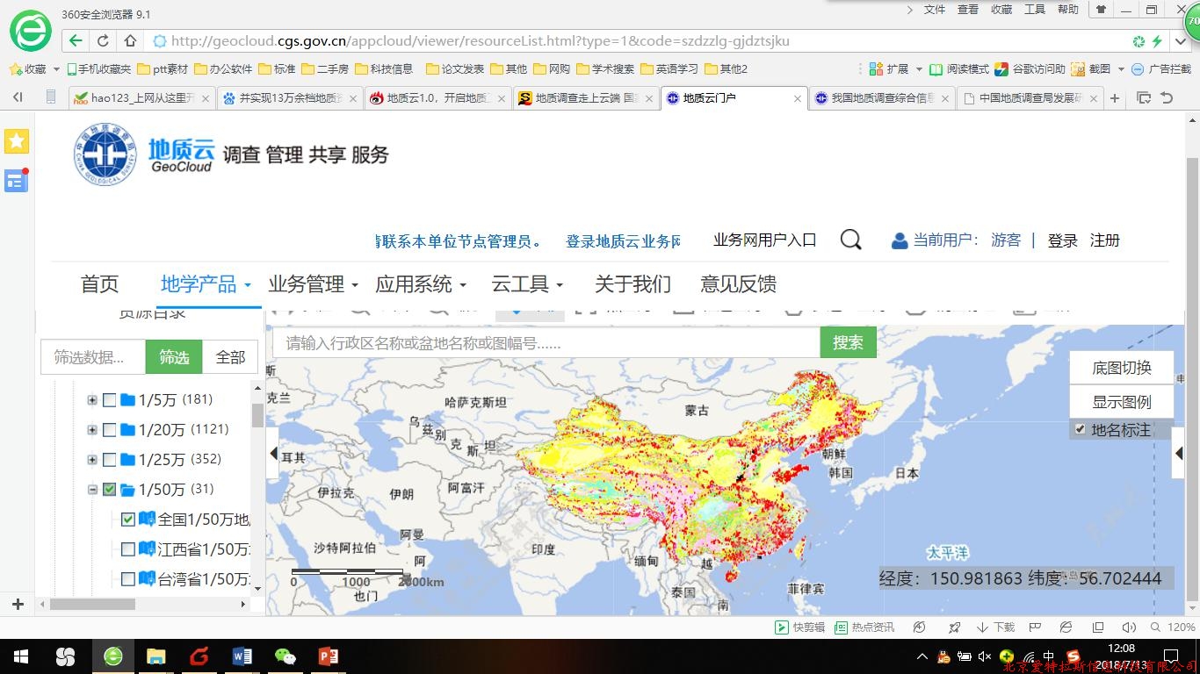Image resolution: width=1200 pixels, height=674 pixels.
Task: Collapse the 1/50万 tree folder
Action: [x=92, y=490]
